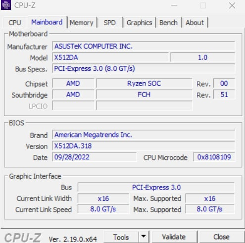
Task: Click the Southbridge label
Action: point(30,95)
